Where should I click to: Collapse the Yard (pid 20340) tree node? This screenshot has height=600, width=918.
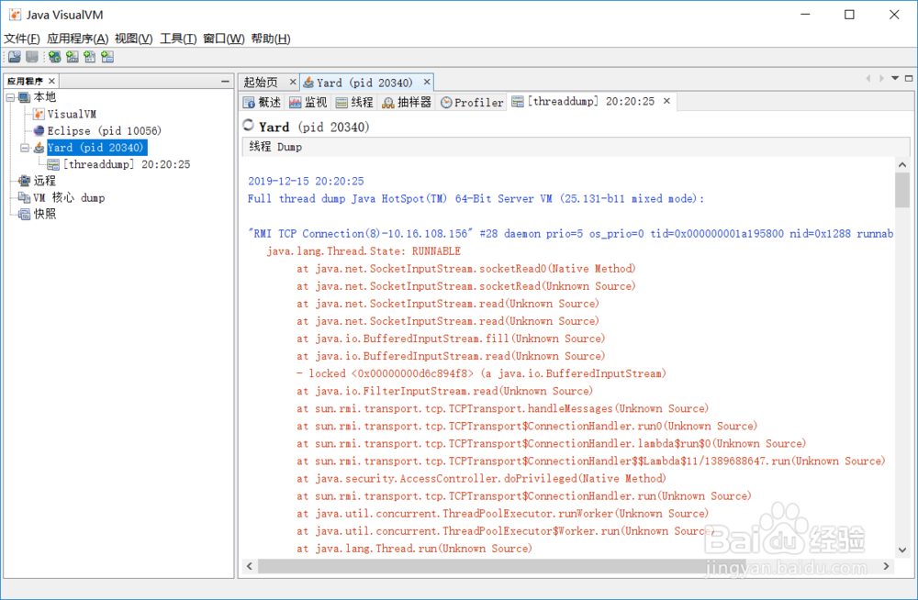25,148
